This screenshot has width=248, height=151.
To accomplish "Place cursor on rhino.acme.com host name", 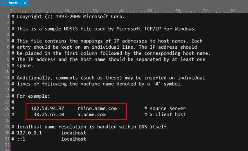I will point(97,108).
